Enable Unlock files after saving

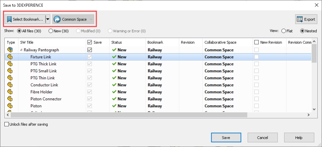pyautogui.click(x=7, y=124)
